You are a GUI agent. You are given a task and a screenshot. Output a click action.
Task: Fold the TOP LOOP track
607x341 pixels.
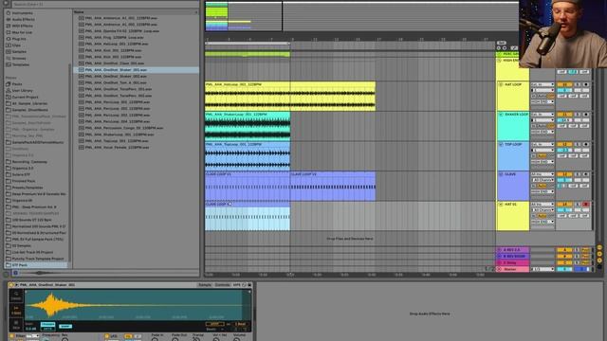coord(501,144)
